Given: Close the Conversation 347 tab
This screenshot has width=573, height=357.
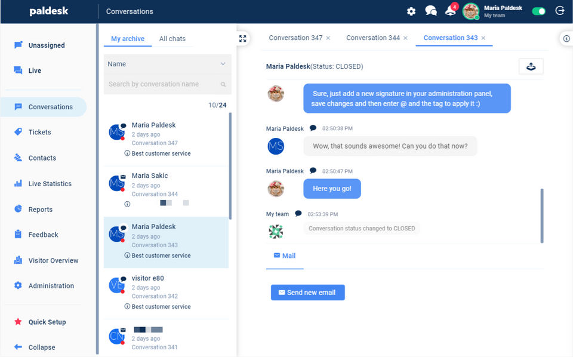Looking at the screenshot, I should click(328, 38).
